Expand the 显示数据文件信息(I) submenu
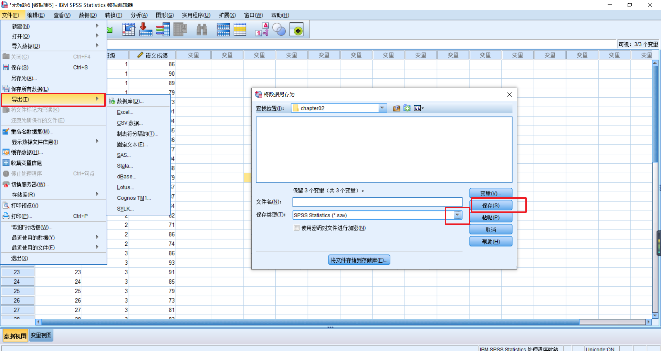 click(53, 142)
